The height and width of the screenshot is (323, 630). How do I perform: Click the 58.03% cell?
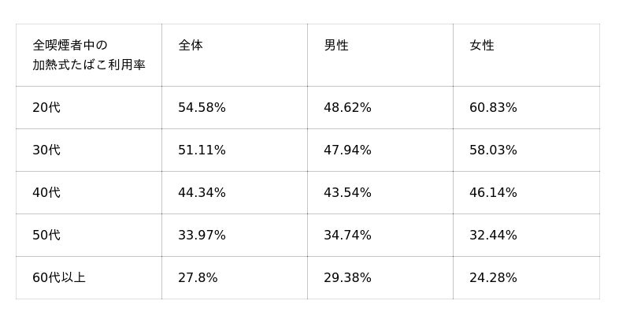[493, 150]
